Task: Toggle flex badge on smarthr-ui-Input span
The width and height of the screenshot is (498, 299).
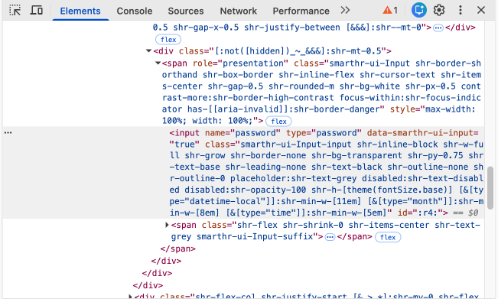Action: point(278,122)
